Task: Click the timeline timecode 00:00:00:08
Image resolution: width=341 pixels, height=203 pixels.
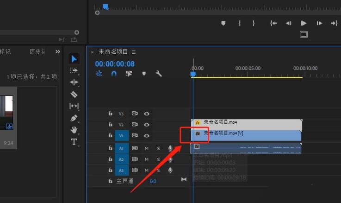Action: point(115,64)
